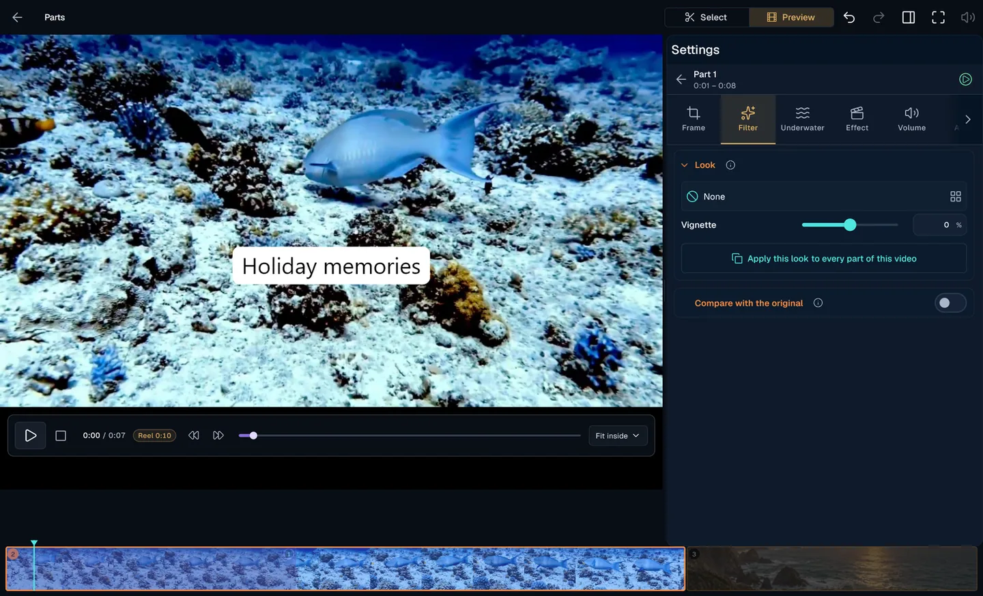Click the Reel 0:10 badge
This screenshot has height=596, width=983.
click(x=154, y=436)
